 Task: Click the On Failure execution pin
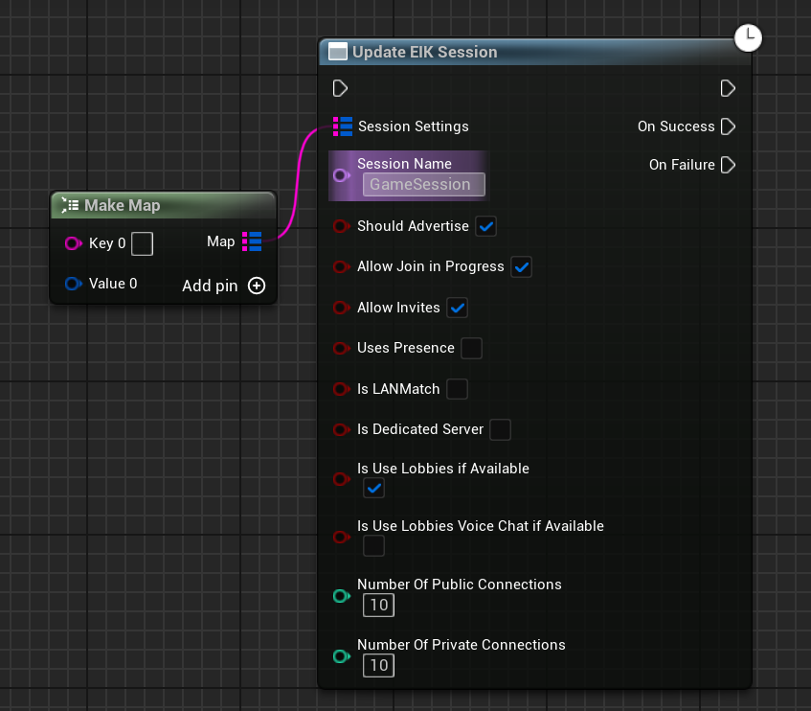click(728, 165)
